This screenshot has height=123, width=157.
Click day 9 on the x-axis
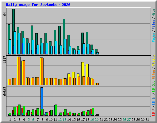(47, 120)
